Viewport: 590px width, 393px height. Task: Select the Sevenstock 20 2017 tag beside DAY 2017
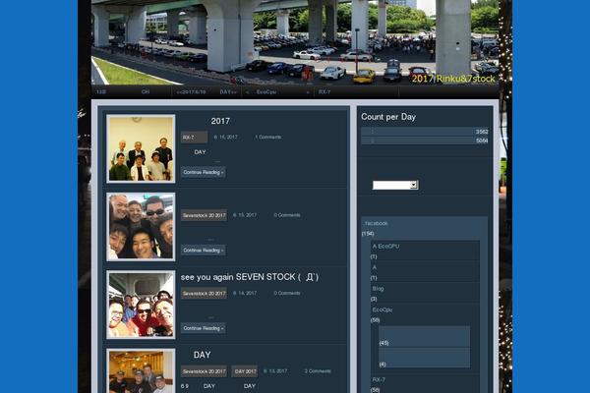tap(204, 371)
